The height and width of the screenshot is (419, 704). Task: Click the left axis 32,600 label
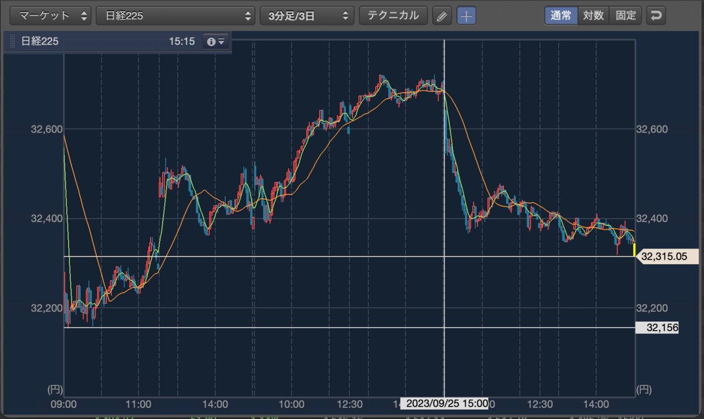[x=46, y=129]
